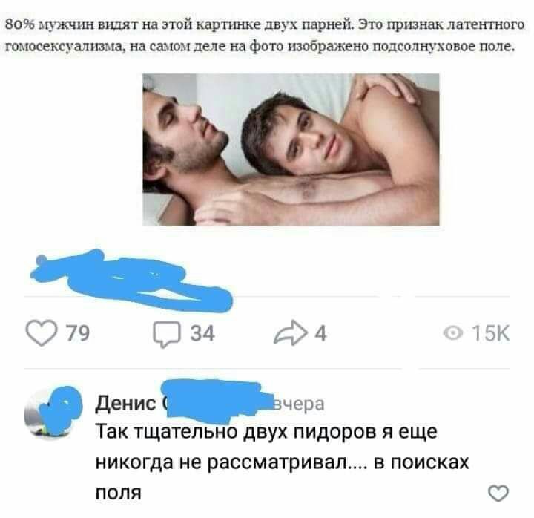
Task: Click the comment text starting 'Так тщательно'
Action: point(282,462)
